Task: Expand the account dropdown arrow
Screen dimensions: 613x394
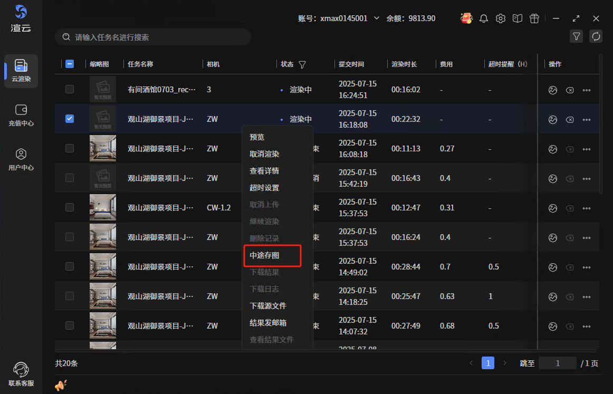Action: click(377, 18)
